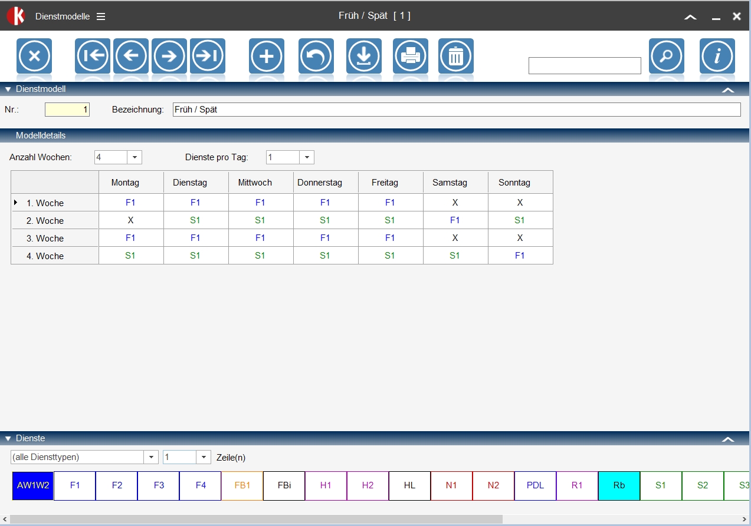Select the 2. Woche Samstag cell
The height and width of the screenshot is (526, 751).
point(455,220)
